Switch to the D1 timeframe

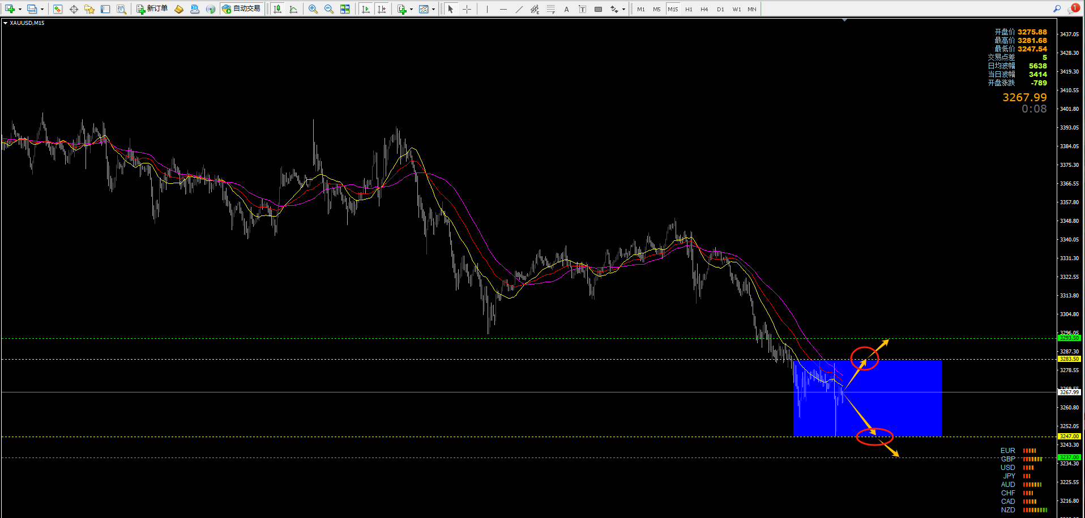(x=720, y=9)
